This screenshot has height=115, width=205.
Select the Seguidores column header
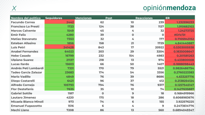pyautogui.click(x=54, y=18)
